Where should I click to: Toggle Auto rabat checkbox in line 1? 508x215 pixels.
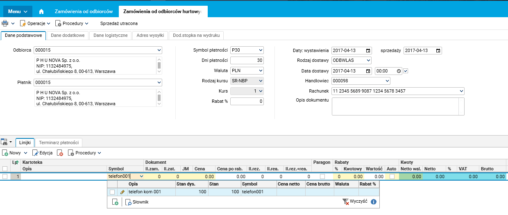click(x=392, y=177)
